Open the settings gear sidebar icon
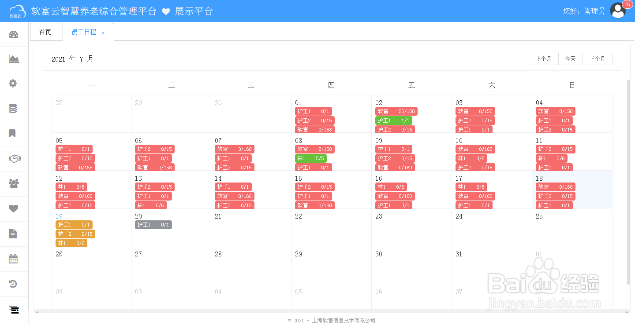This screenshot has width=635, height=325. click(13, 84)
